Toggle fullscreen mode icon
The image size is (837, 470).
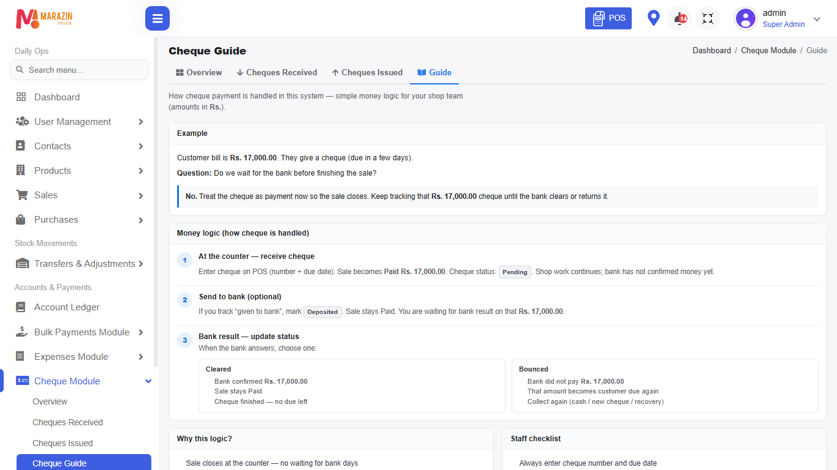(x=708, y=18)
